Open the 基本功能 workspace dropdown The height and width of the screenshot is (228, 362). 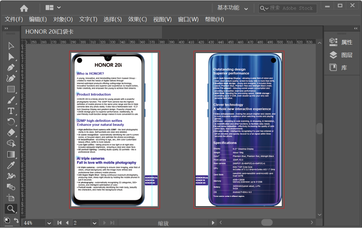tap(233, 8)
